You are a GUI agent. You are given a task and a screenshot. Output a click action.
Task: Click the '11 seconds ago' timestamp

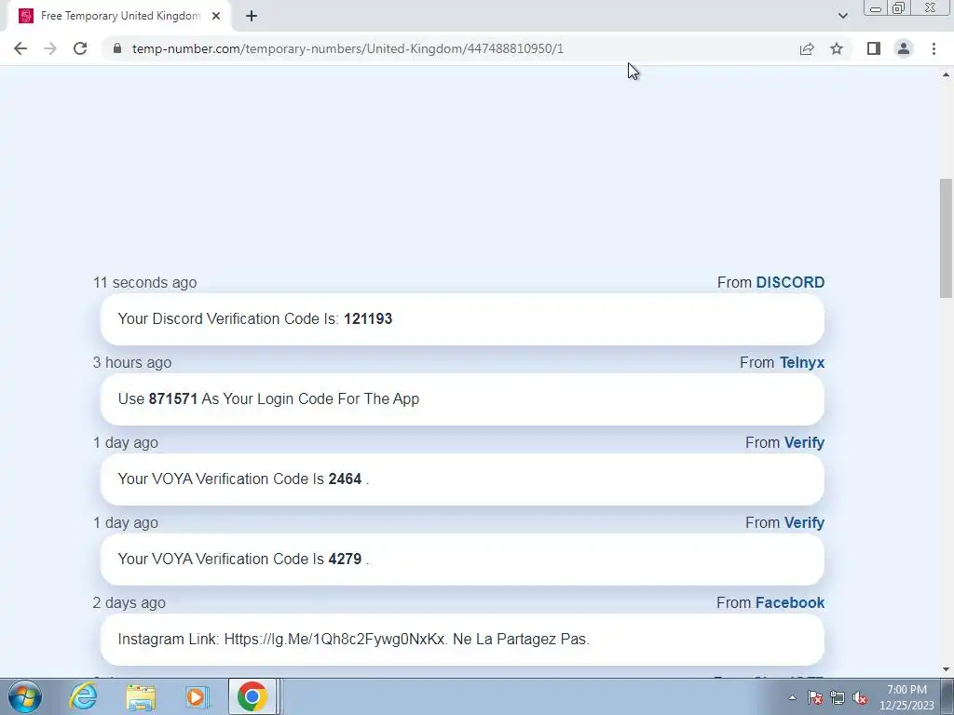(x=144, y=283)
